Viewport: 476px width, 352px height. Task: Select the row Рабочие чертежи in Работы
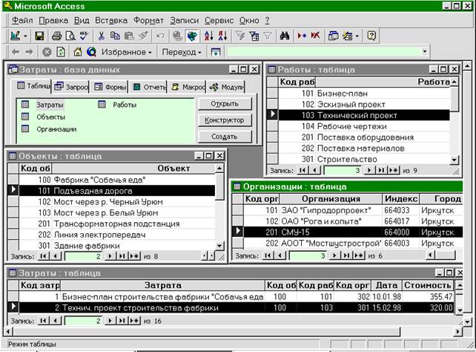pyautogui.click(x=364, y=126)
